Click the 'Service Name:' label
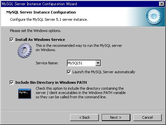This screenshot has height=125, width=166. click(47, 63)
